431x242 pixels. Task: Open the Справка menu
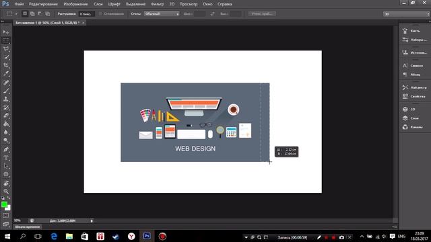[224, 4]
